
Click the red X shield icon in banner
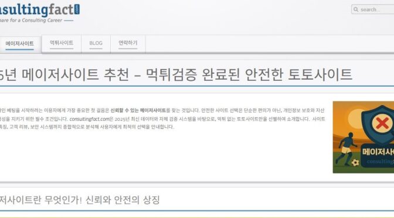382,123
